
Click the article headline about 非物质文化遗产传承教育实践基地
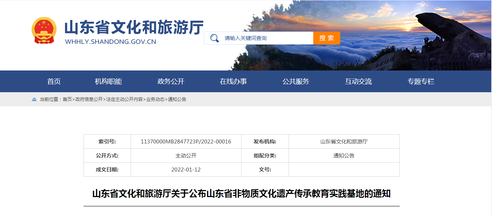(241, 194)
